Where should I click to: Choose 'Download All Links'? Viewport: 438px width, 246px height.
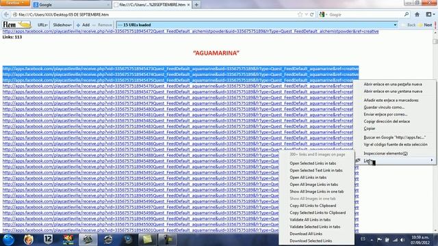pos(306,234)
